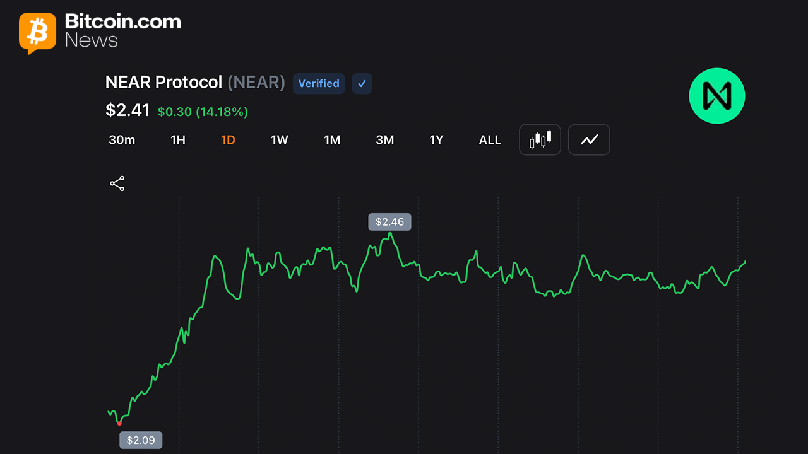Click the $2.09 low price marker

click(141, 440)
